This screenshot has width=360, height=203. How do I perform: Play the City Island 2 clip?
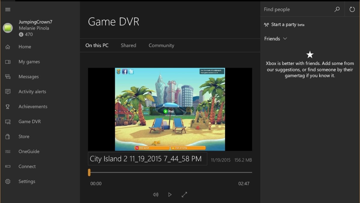[x=170, y=195]
